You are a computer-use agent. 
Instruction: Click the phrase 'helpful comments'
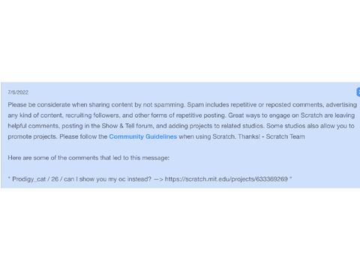click(34, 126)
